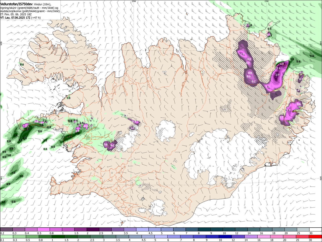The image size is (322, 242).
Task: Click the bright pink upper swatch labeled 0.5
Action: (44, 230)
